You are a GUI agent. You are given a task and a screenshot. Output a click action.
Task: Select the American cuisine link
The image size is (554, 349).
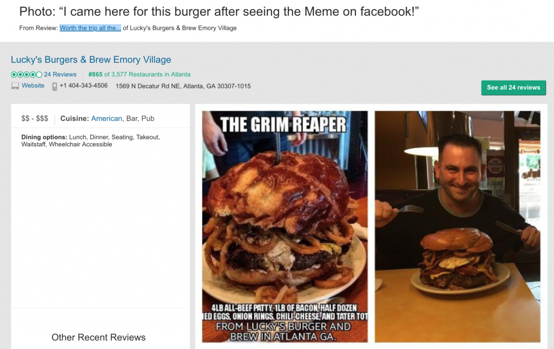click(x=107, y=118)
